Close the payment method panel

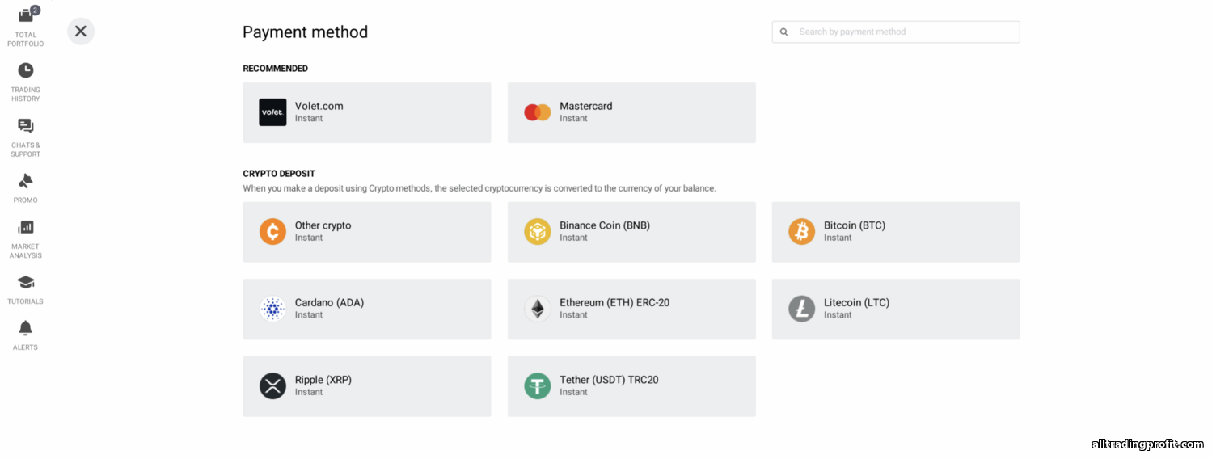[x=81, y=32]
